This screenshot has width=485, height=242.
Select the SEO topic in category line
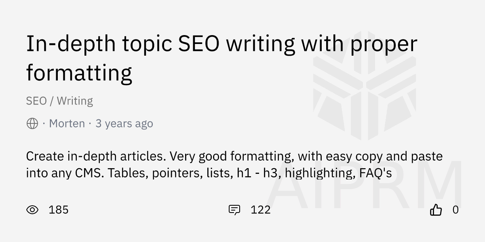point(36,101)
